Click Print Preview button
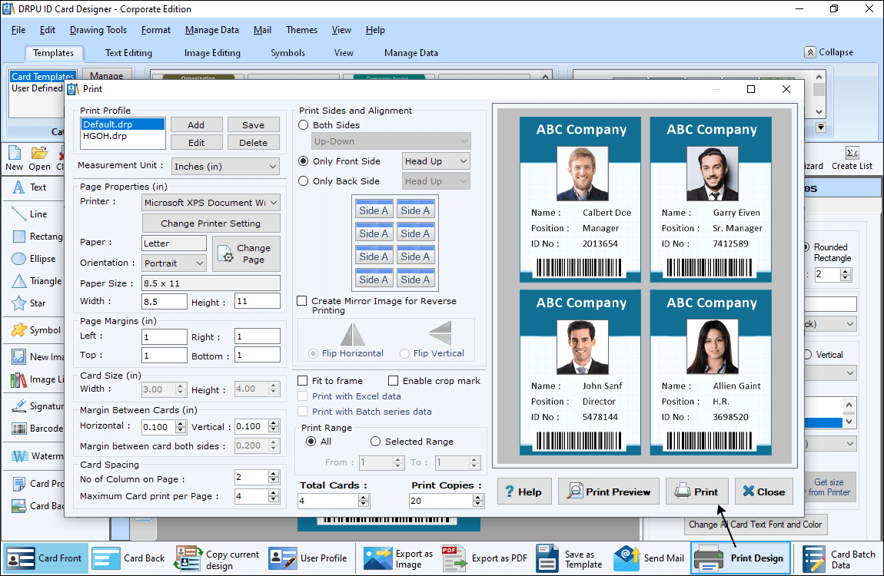The width and height of the screenshot is (884, 576). click(x=608, y=492)
